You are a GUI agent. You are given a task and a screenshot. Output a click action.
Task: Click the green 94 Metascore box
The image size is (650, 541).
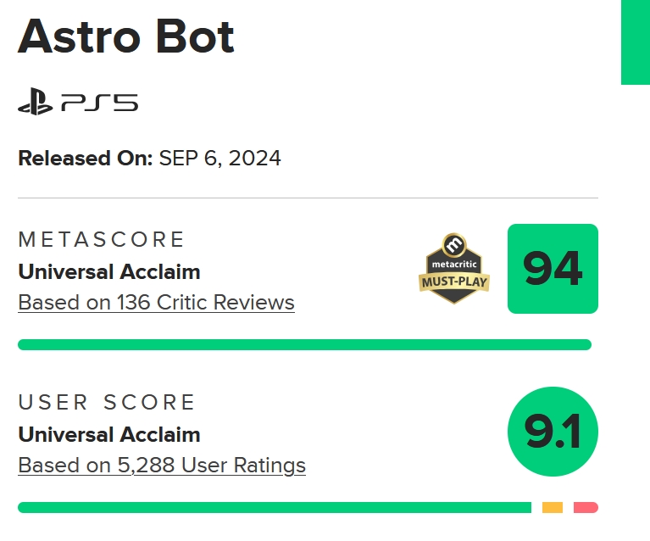(x=553, y=269)
